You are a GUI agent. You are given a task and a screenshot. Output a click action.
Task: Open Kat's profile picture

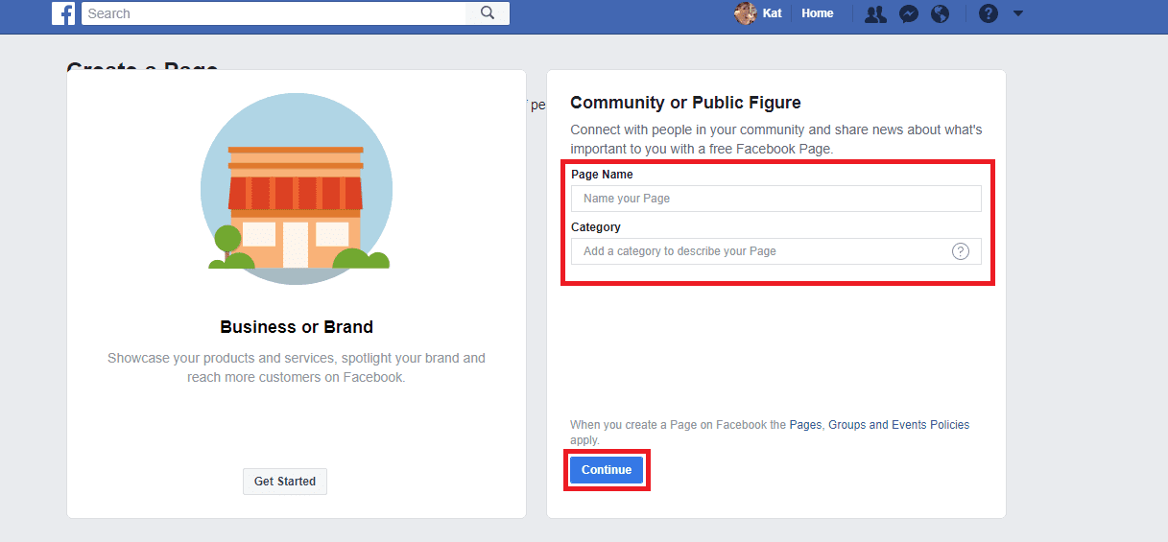point(746,13)
